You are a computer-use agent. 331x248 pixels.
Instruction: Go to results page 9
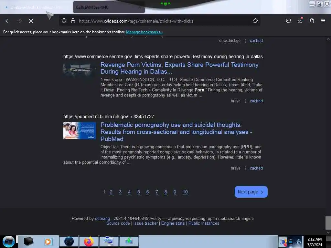pyautogui.click(x=175, y=192)
